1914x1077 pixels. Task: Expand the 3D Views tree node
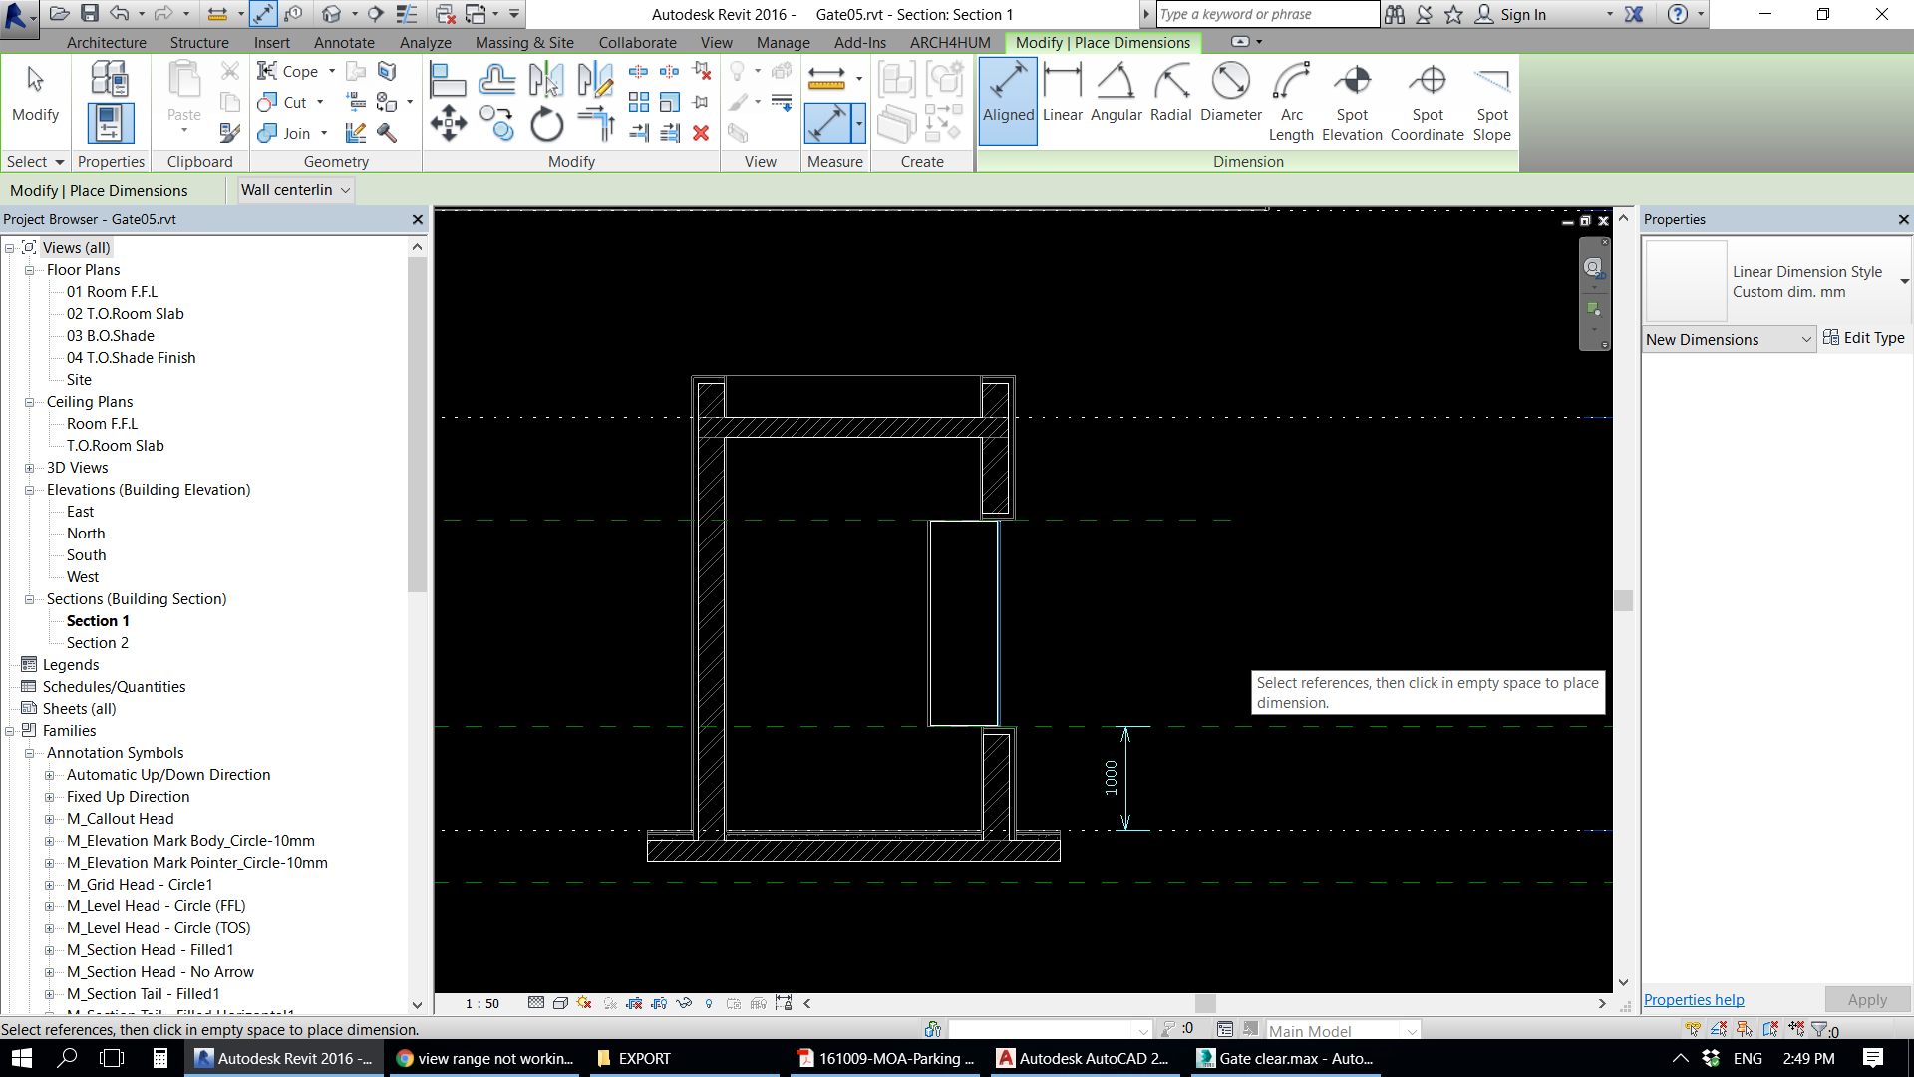pos(30,468)
